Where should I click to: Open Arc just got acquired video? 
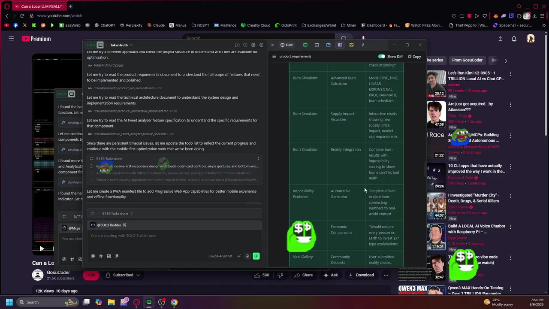click(x=471, y=107)
